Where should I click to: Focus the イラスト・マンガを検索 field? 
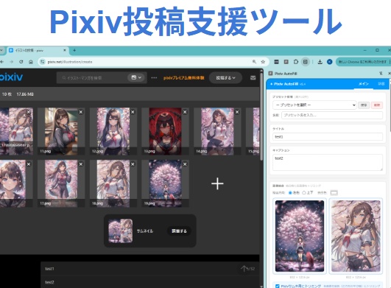coord(92,78)
